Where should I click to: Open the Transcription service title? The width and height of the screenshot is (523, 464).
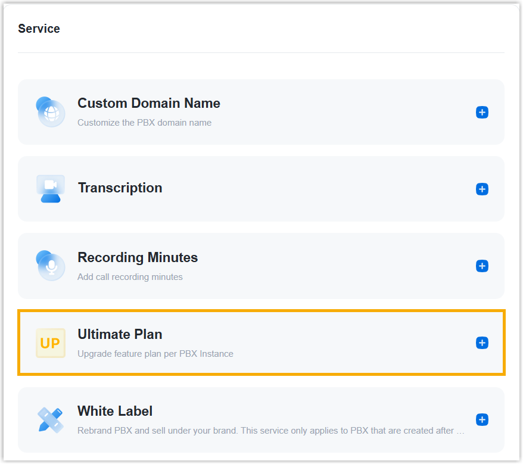[x=120, y=188]
